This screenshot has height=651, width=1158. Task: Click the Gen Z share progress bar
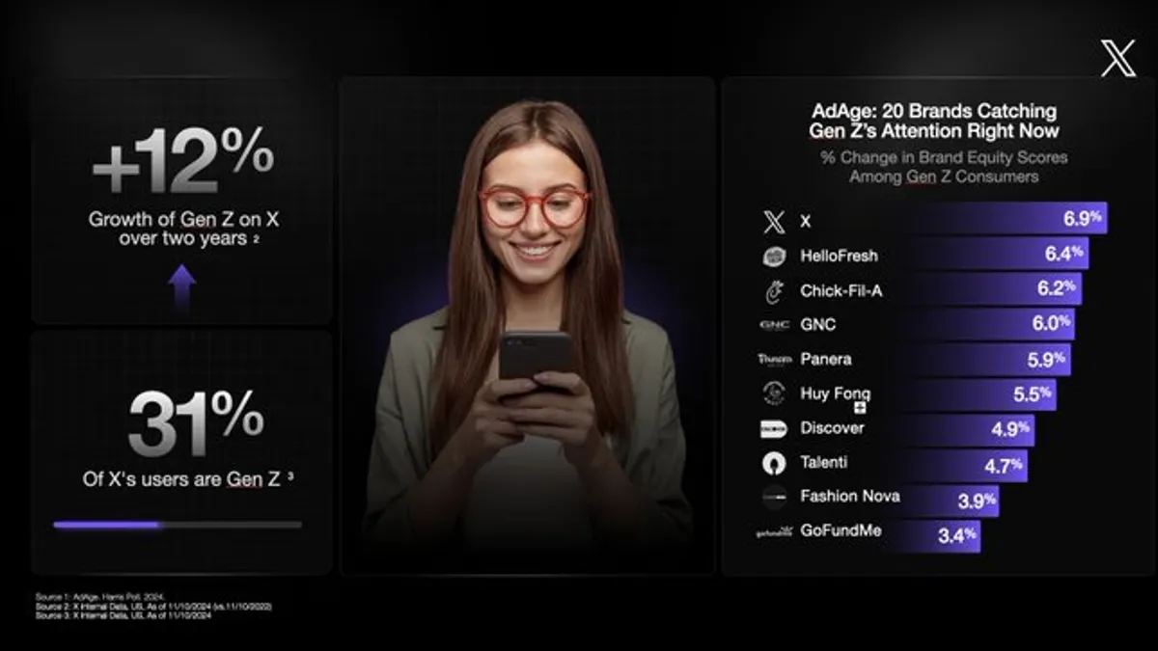click(178, 525)
